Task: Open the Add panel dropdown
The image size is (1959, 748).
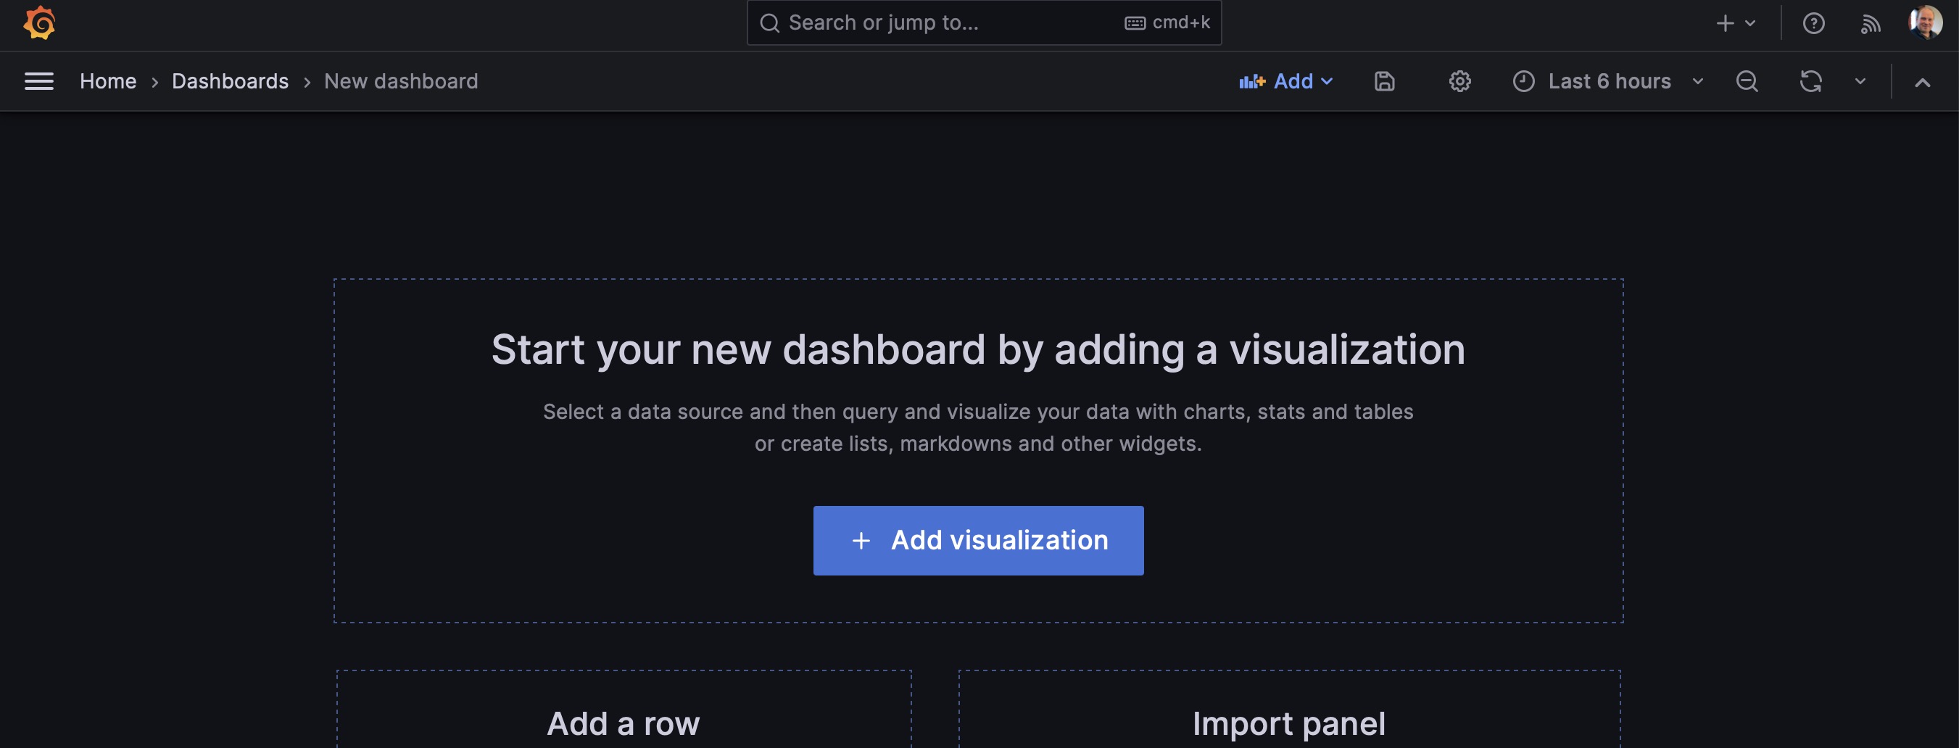Action: 1285,81
